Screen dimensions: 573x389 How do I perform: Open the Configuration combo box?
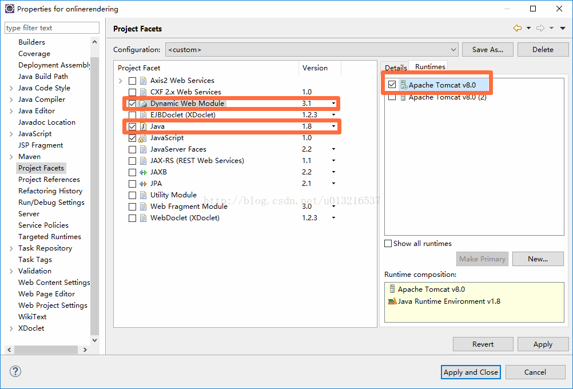(x=312, y=50)
